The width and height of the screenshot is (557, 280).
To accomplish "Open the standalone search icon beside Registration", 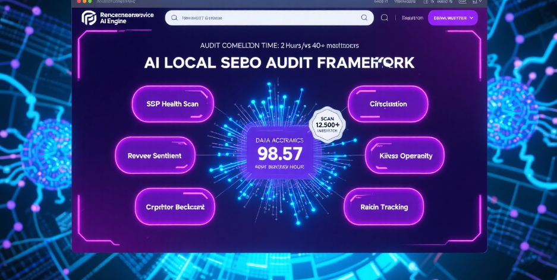I will pos(385,18).
